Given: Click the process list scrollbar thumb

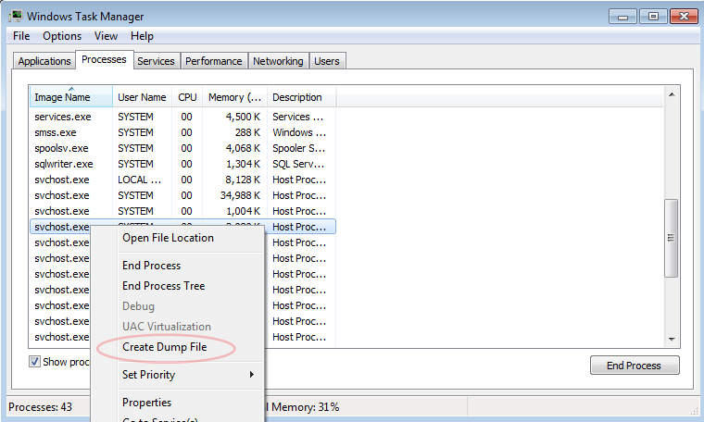Looking at the screenshot, I should tap(672, 238).
